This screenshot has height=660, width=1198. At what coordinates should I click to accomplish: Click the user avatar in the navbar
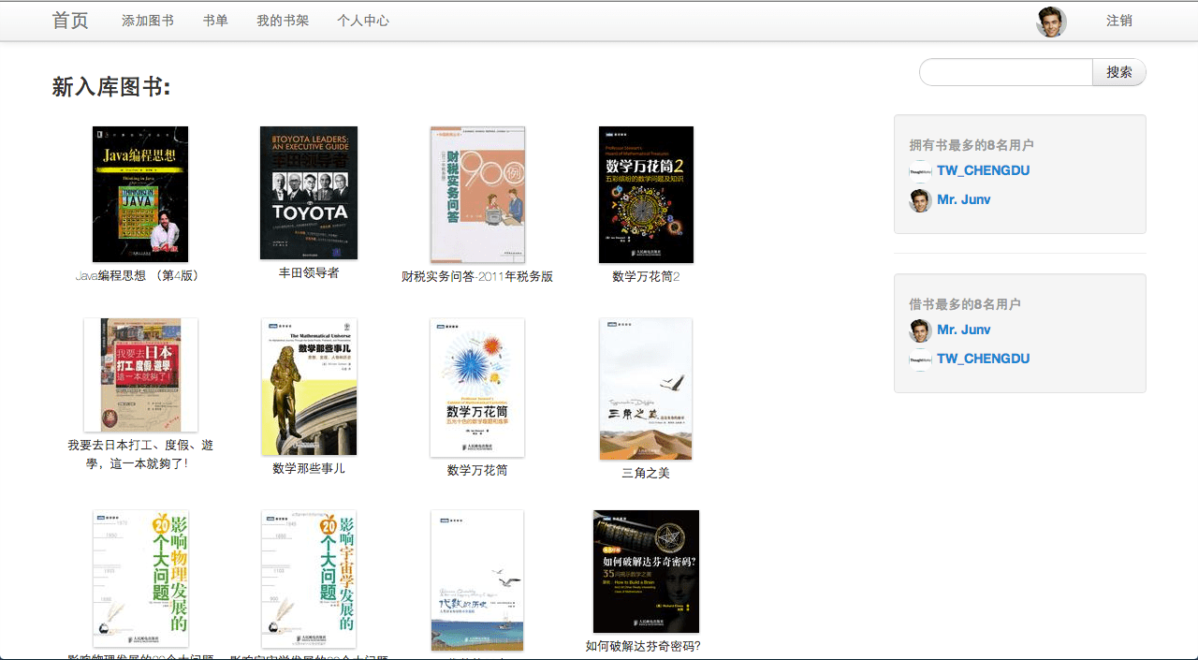1051,22
